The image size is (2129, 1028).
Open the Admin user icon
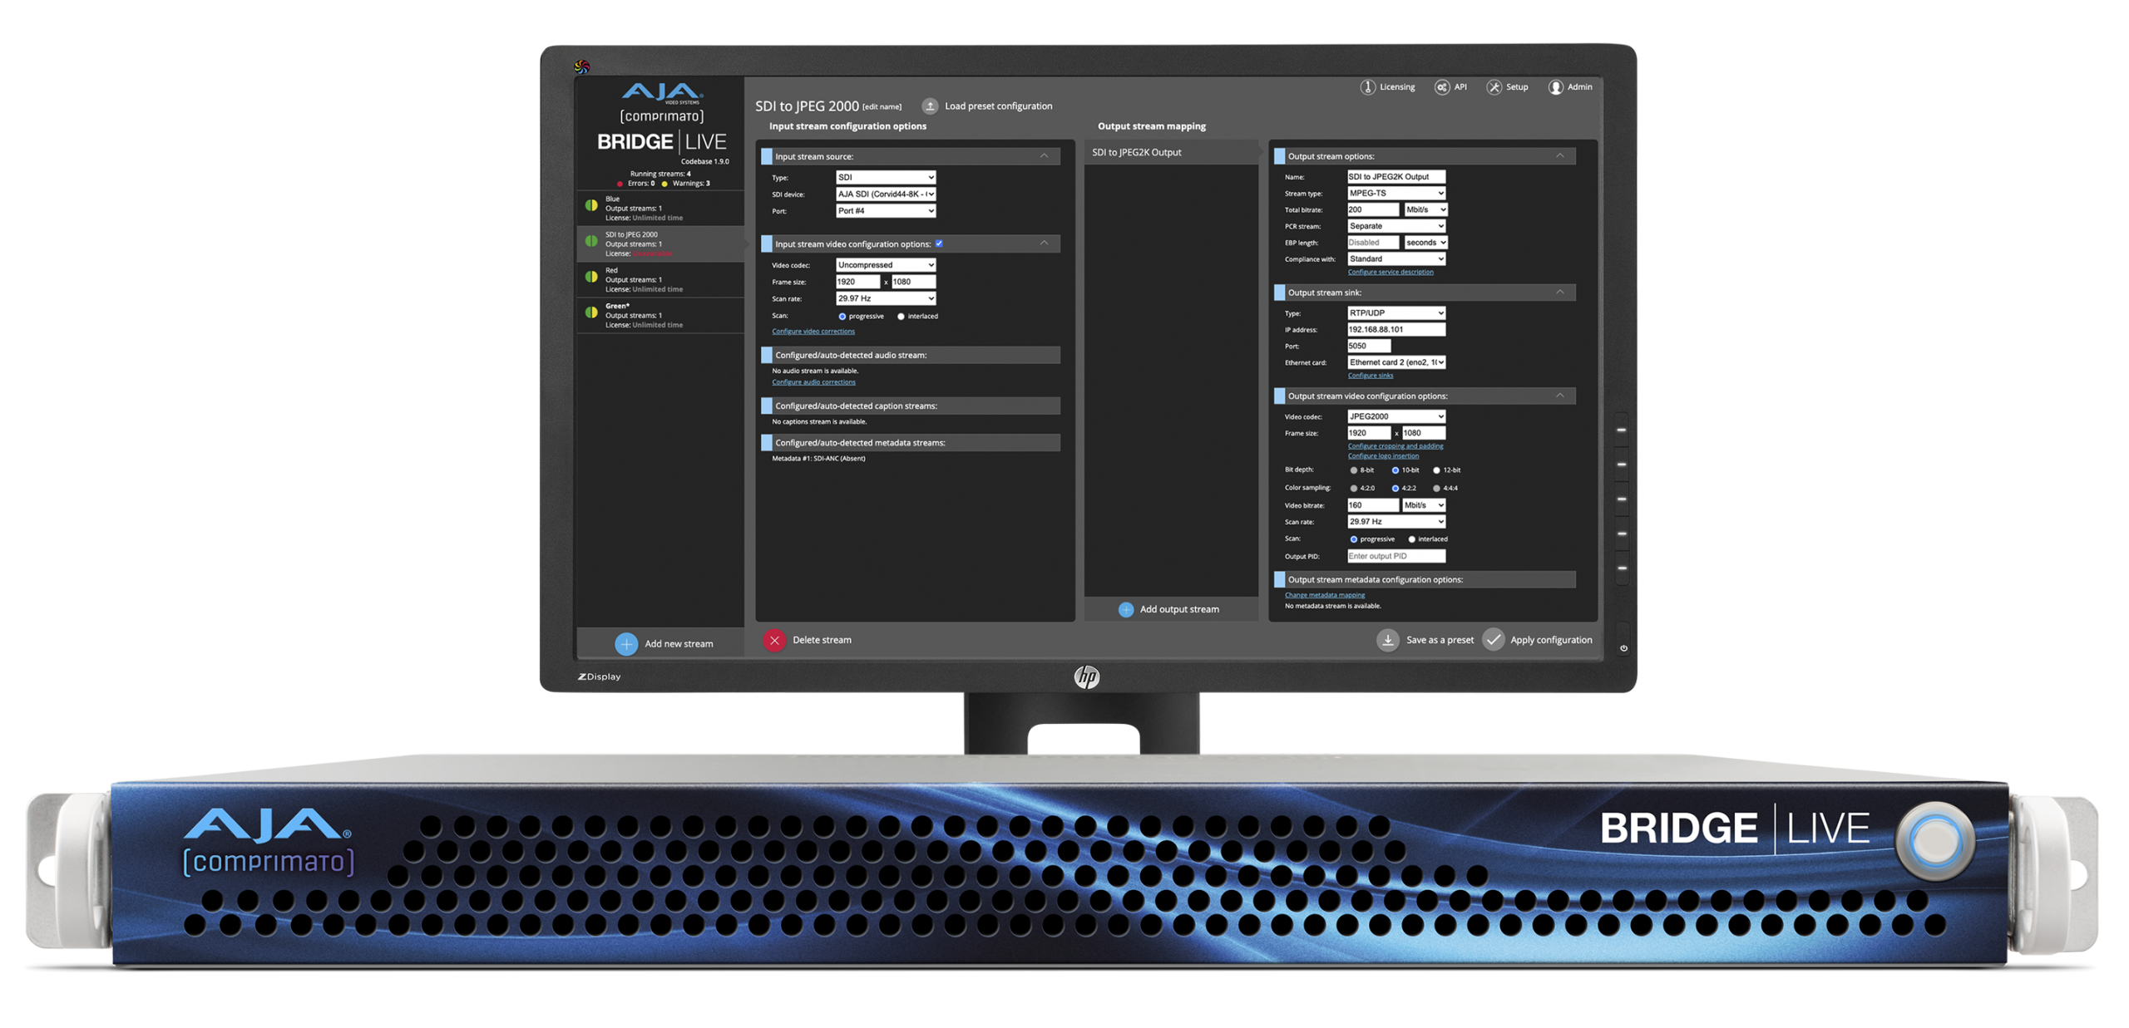point(1555,87)
